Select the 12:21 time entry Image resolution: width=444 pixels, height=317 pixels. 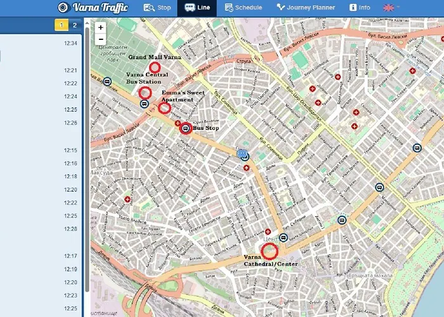point(70,71)
